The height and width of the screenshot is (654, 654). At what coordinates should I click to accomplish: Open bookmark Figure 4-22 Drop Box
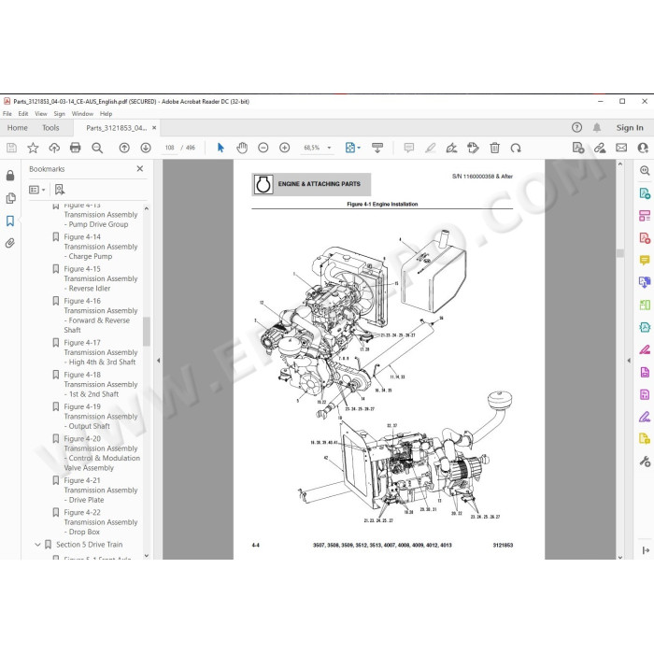101,522
